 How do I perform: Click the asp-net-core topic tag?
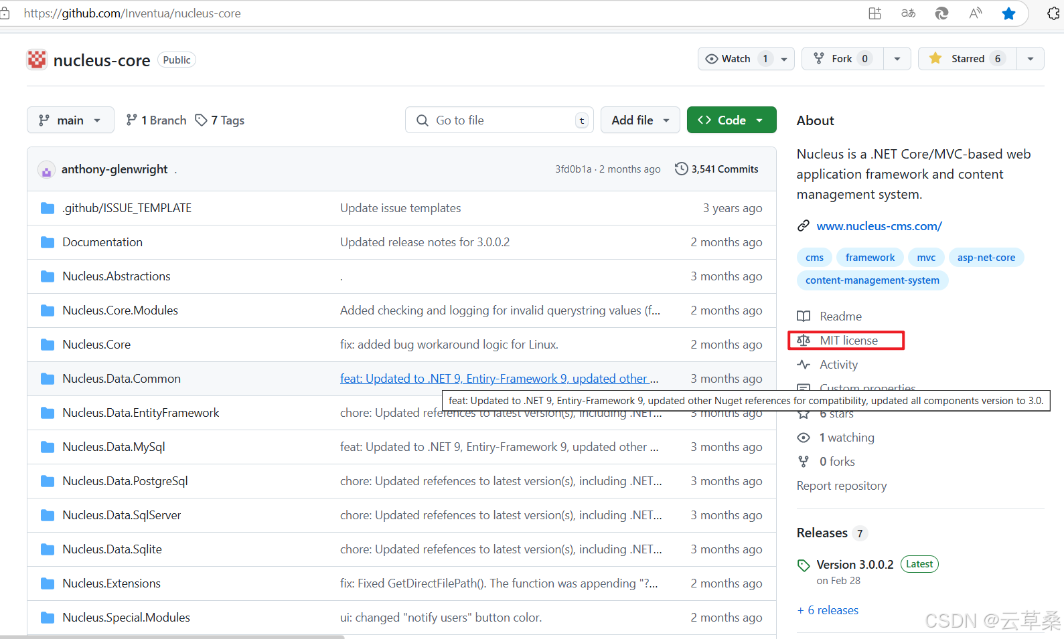pyautogui.click(x=986, y=258)
